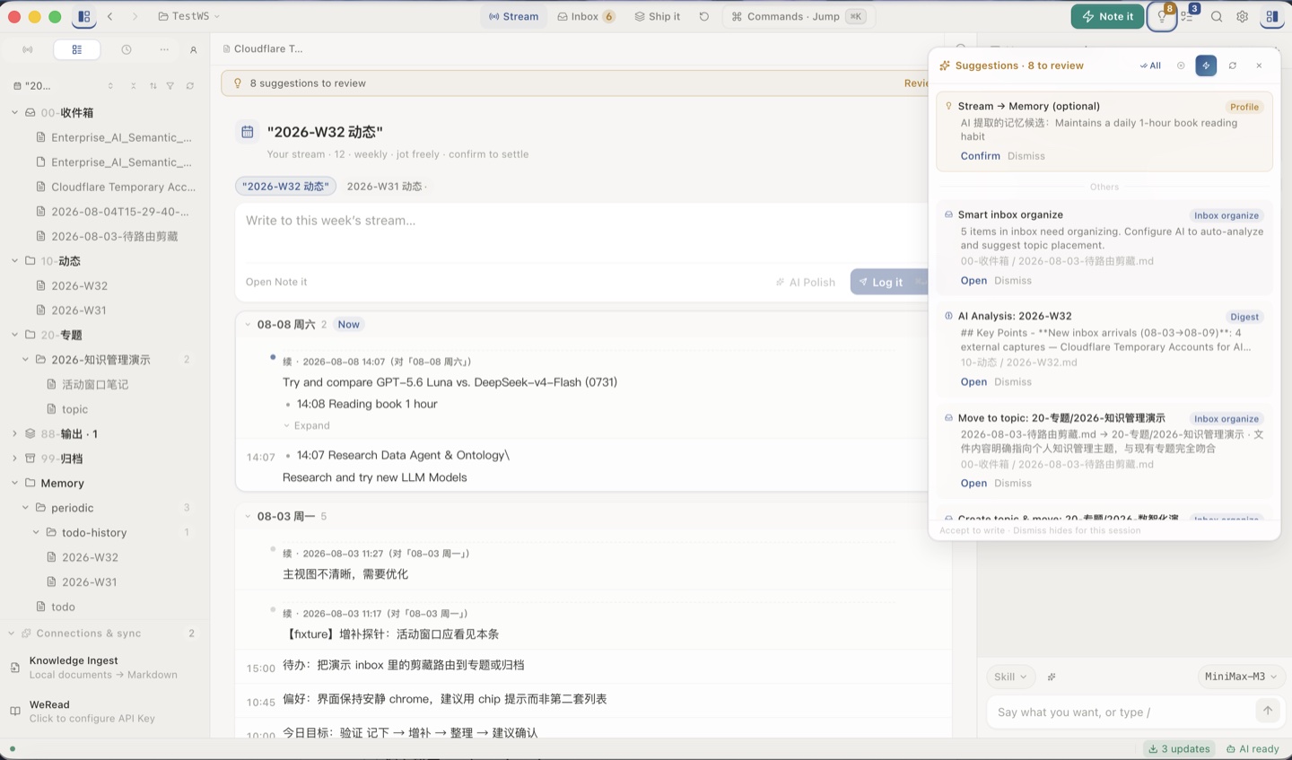Switch to the Stream tab
The height and width of the screenshot is (760, 1292).
pos(514,16)
